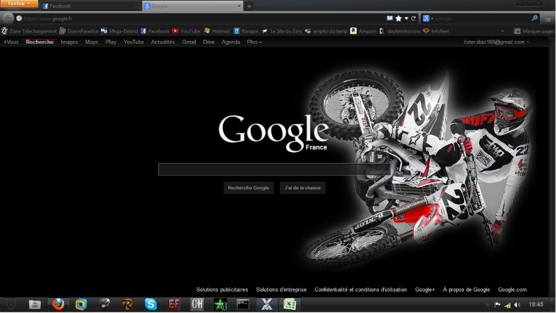Image resolution: width=556 pixels, height=313 pixels.
Task: Open the Facebook bookmark in bookmarks bar
Action: tap(155, 31)
